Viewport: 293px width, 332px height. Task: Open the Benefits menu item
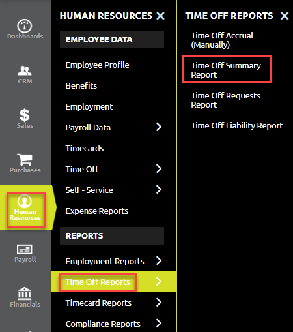(x=81, y=85)
